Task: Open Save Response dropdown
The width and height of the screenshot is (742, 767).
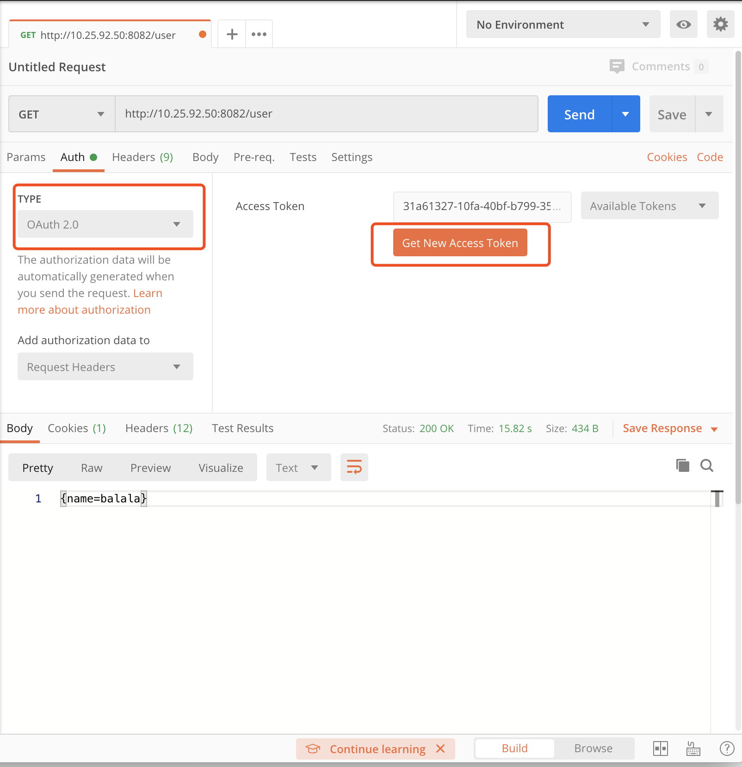Action: [x=670, y=428]
